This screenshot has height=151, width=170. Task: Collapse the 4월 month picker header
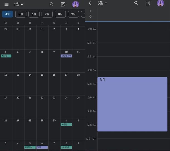point(18,4)
